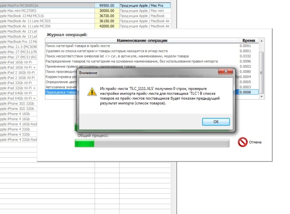This screenshot has height=214, width=290.
Task: Click OK in the Внимание dialog
Action: (216, 122)
